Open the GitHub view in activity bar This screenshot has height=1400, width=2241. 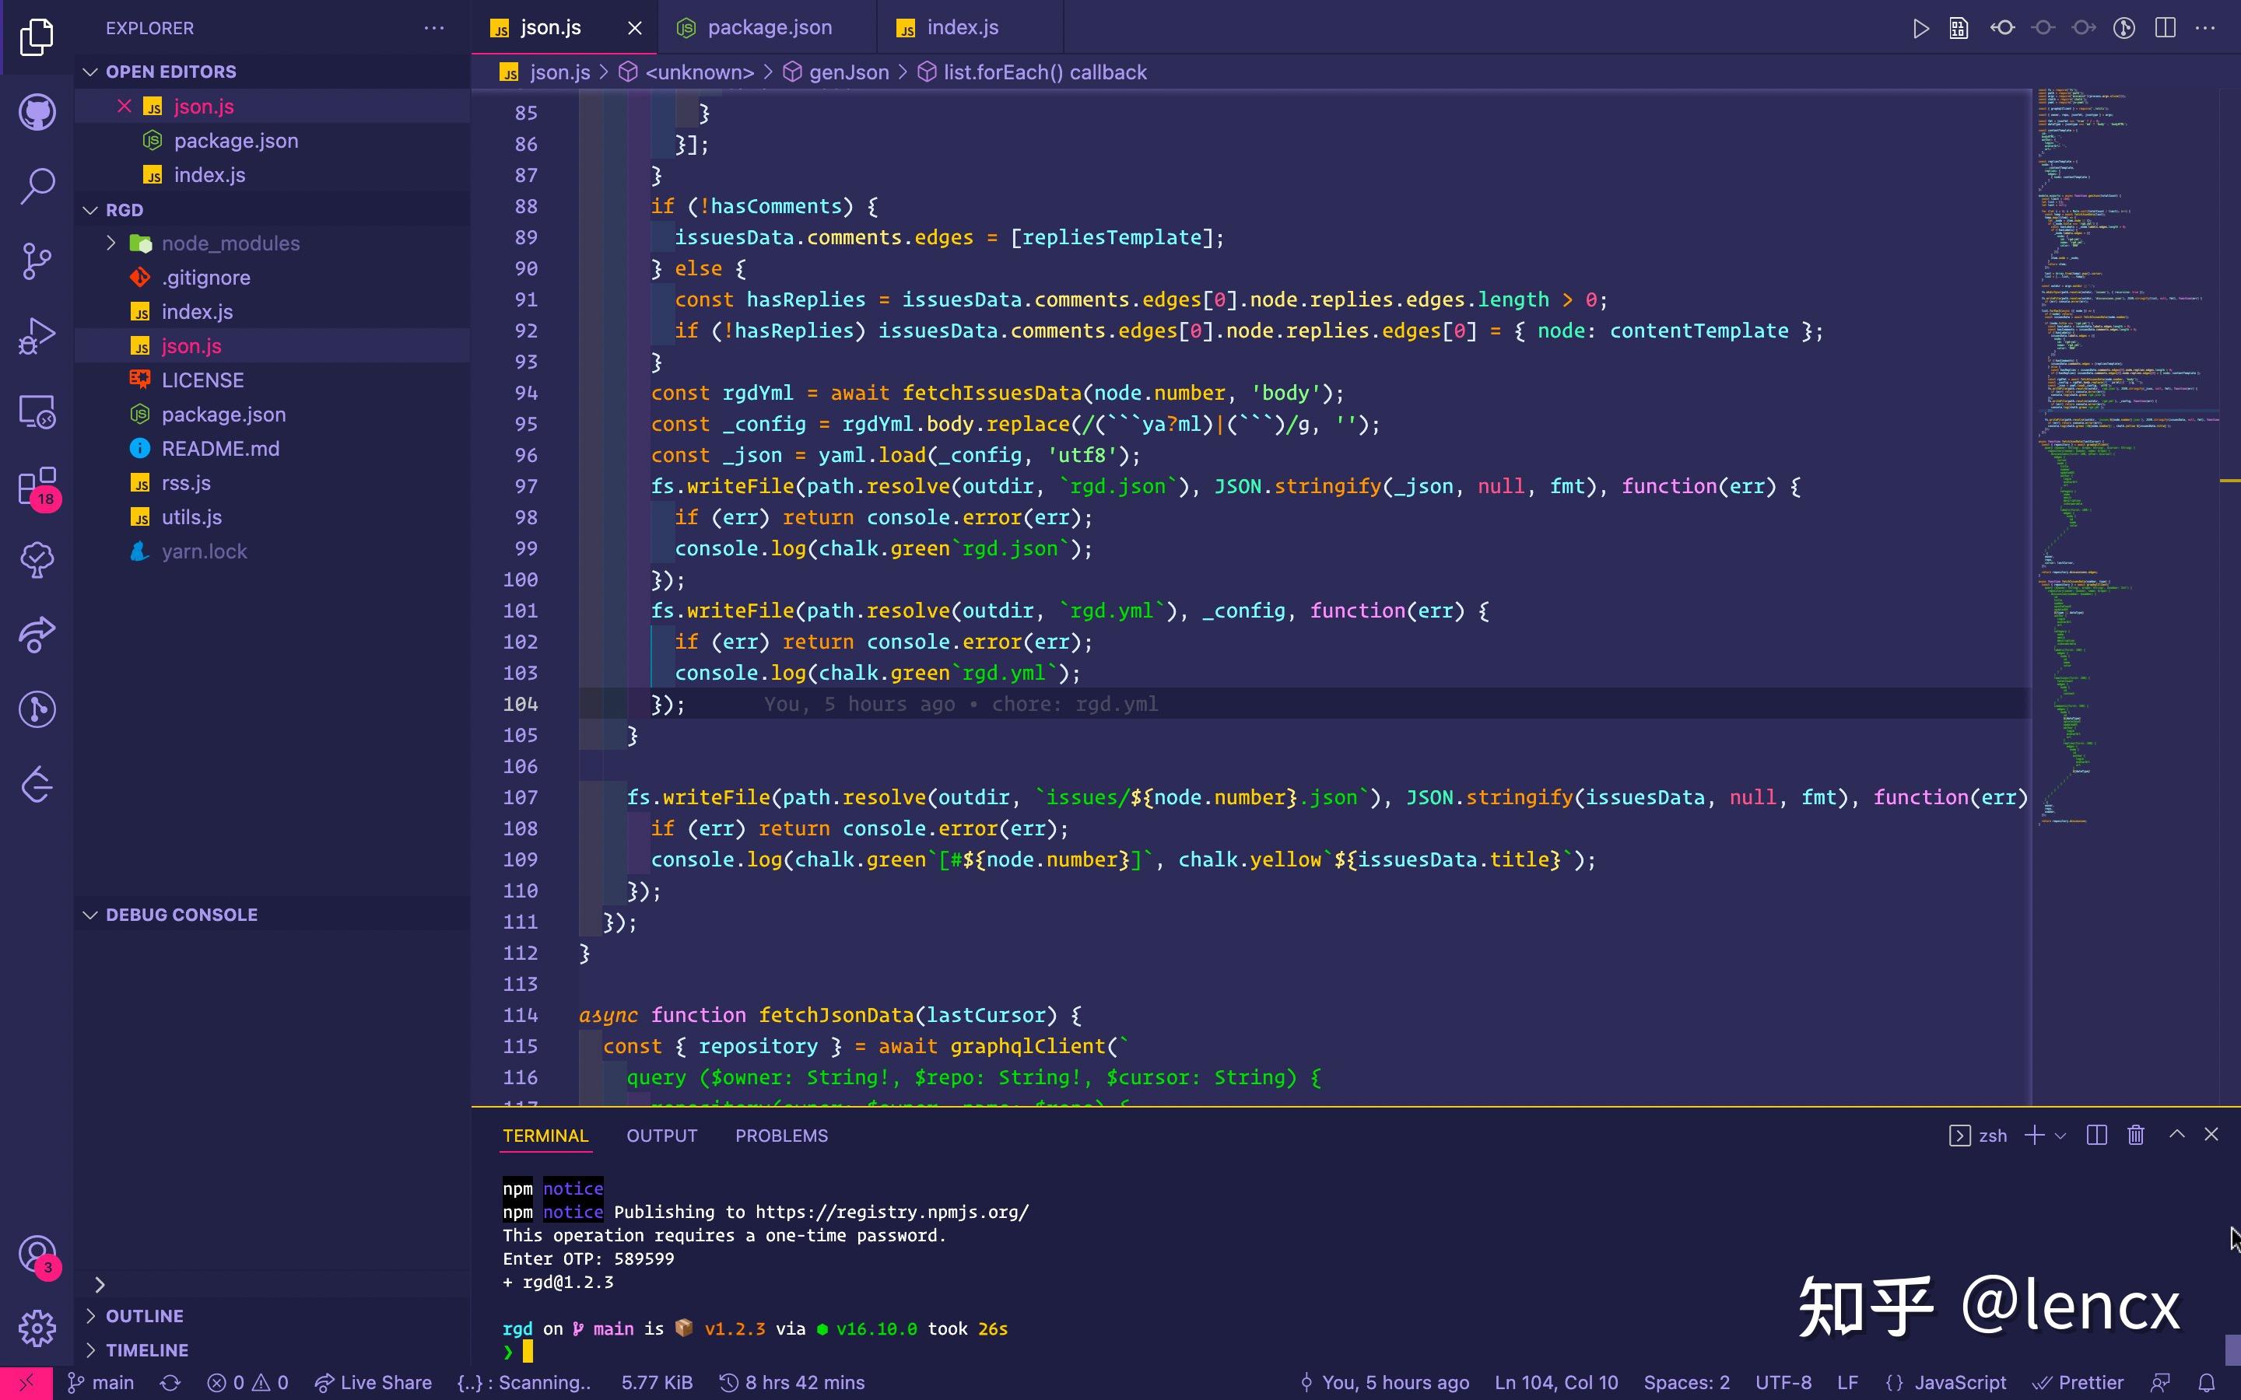click(37, 112)
